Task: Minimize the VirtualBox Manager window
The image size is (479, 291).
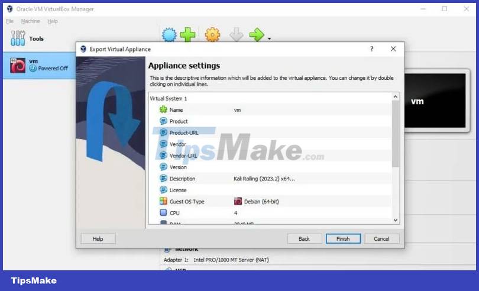Action: (423, 9)
